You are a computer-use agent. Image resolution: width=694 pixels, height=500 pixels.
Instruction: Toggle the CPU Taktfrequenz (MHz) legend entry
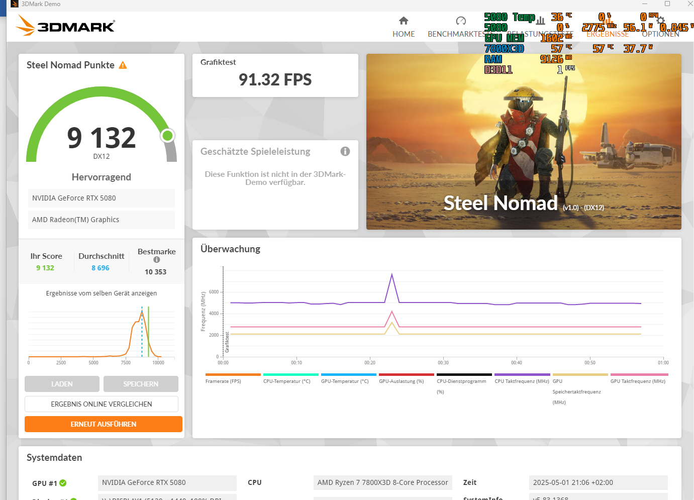tap(522, 379)
